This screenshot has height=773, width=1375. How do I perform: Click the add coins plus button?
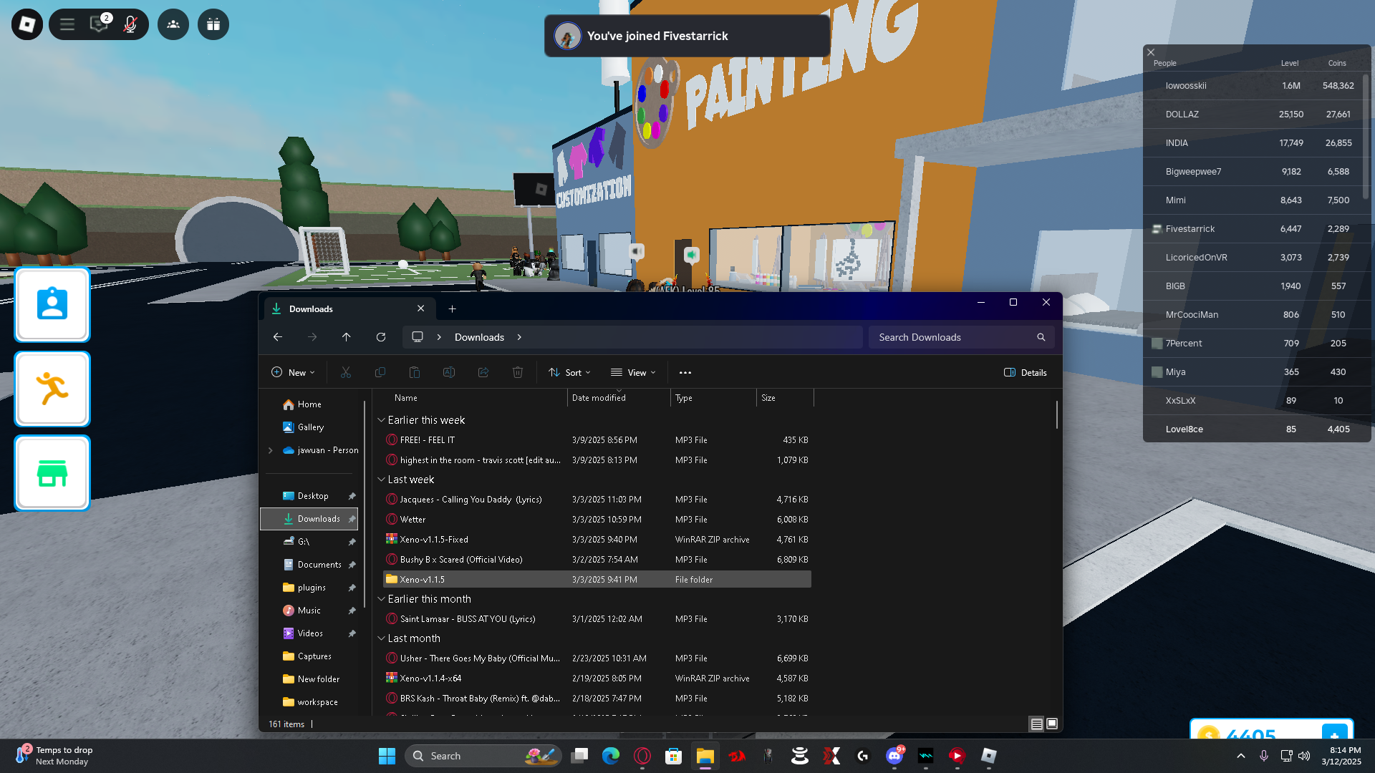(x=1335, y=733)
